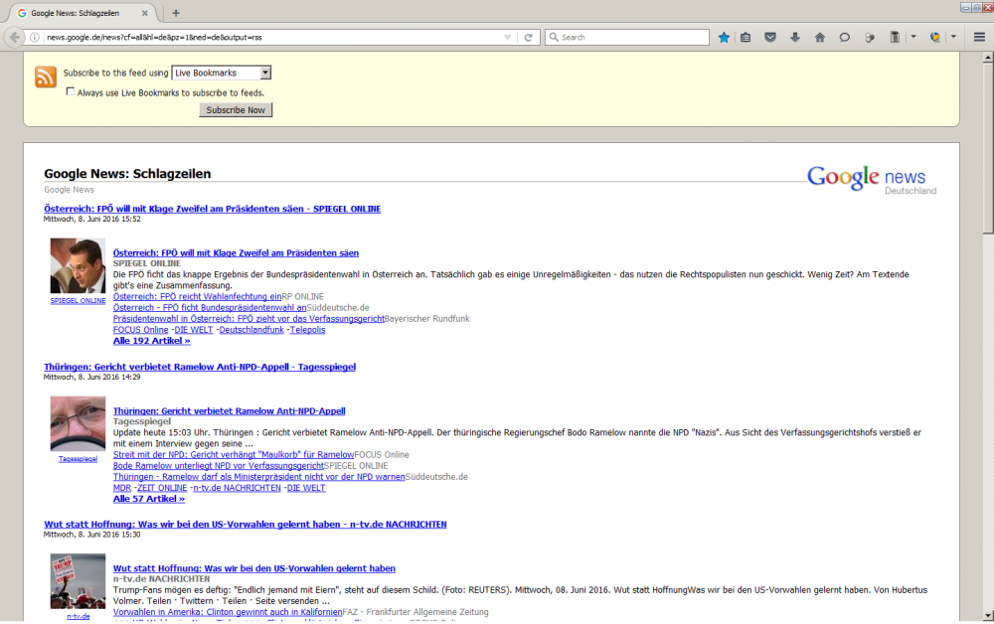Open 'FPÖ ficht Bundespräsidentenwahl an' link
Image resolution: width=994 pixels, height=624 pixels.
[x=209, y=308]
